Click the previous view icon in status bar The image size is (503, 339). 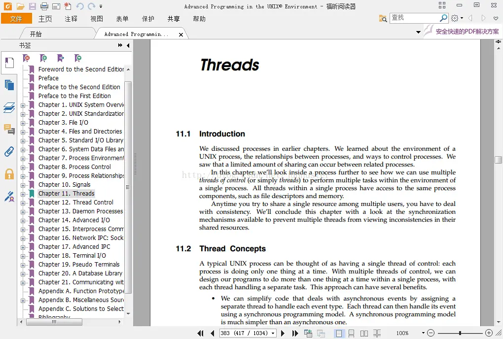308,333
